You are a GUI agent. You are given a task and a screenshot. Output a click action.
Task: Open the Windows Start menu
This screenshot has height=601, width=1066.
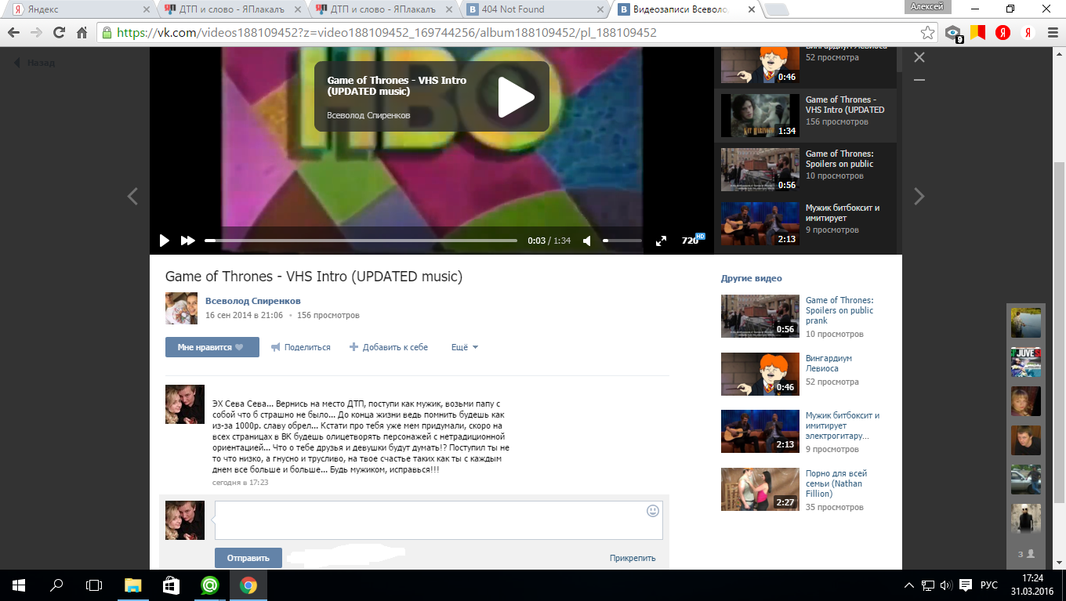19,585
